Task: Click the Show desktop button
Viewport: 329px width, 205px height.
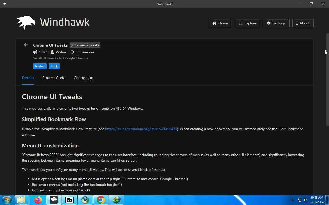Action: click(327, 200)
